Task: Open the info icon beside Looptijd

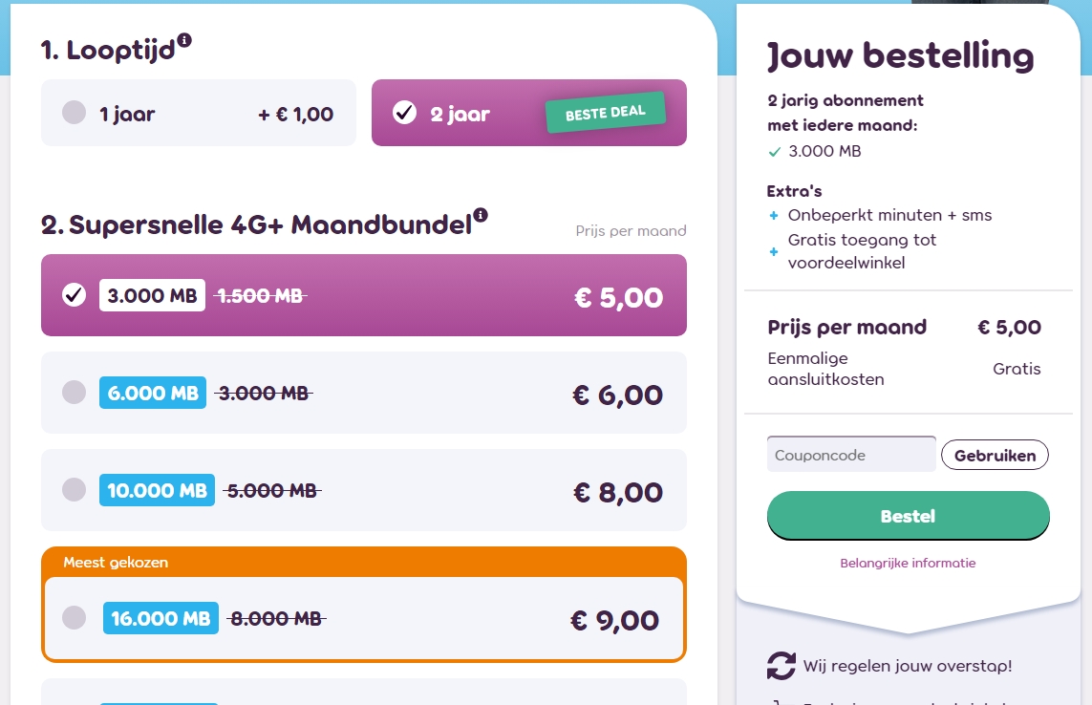Action: (x=184, y=40)
